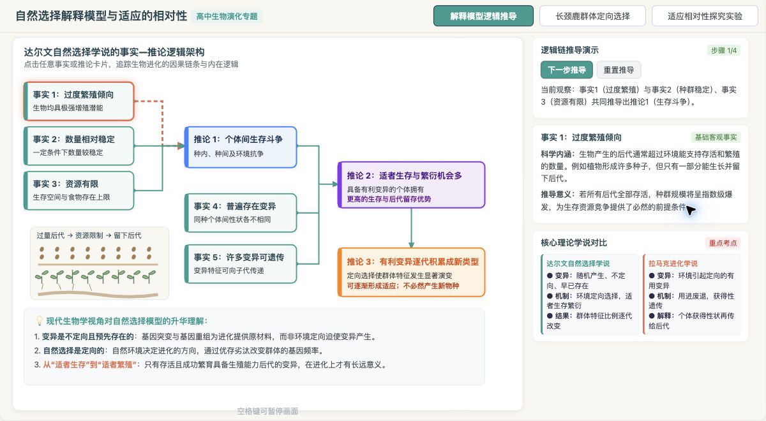Click the text 从“适者生存”到“适者繁殖”

click(91, 364)
